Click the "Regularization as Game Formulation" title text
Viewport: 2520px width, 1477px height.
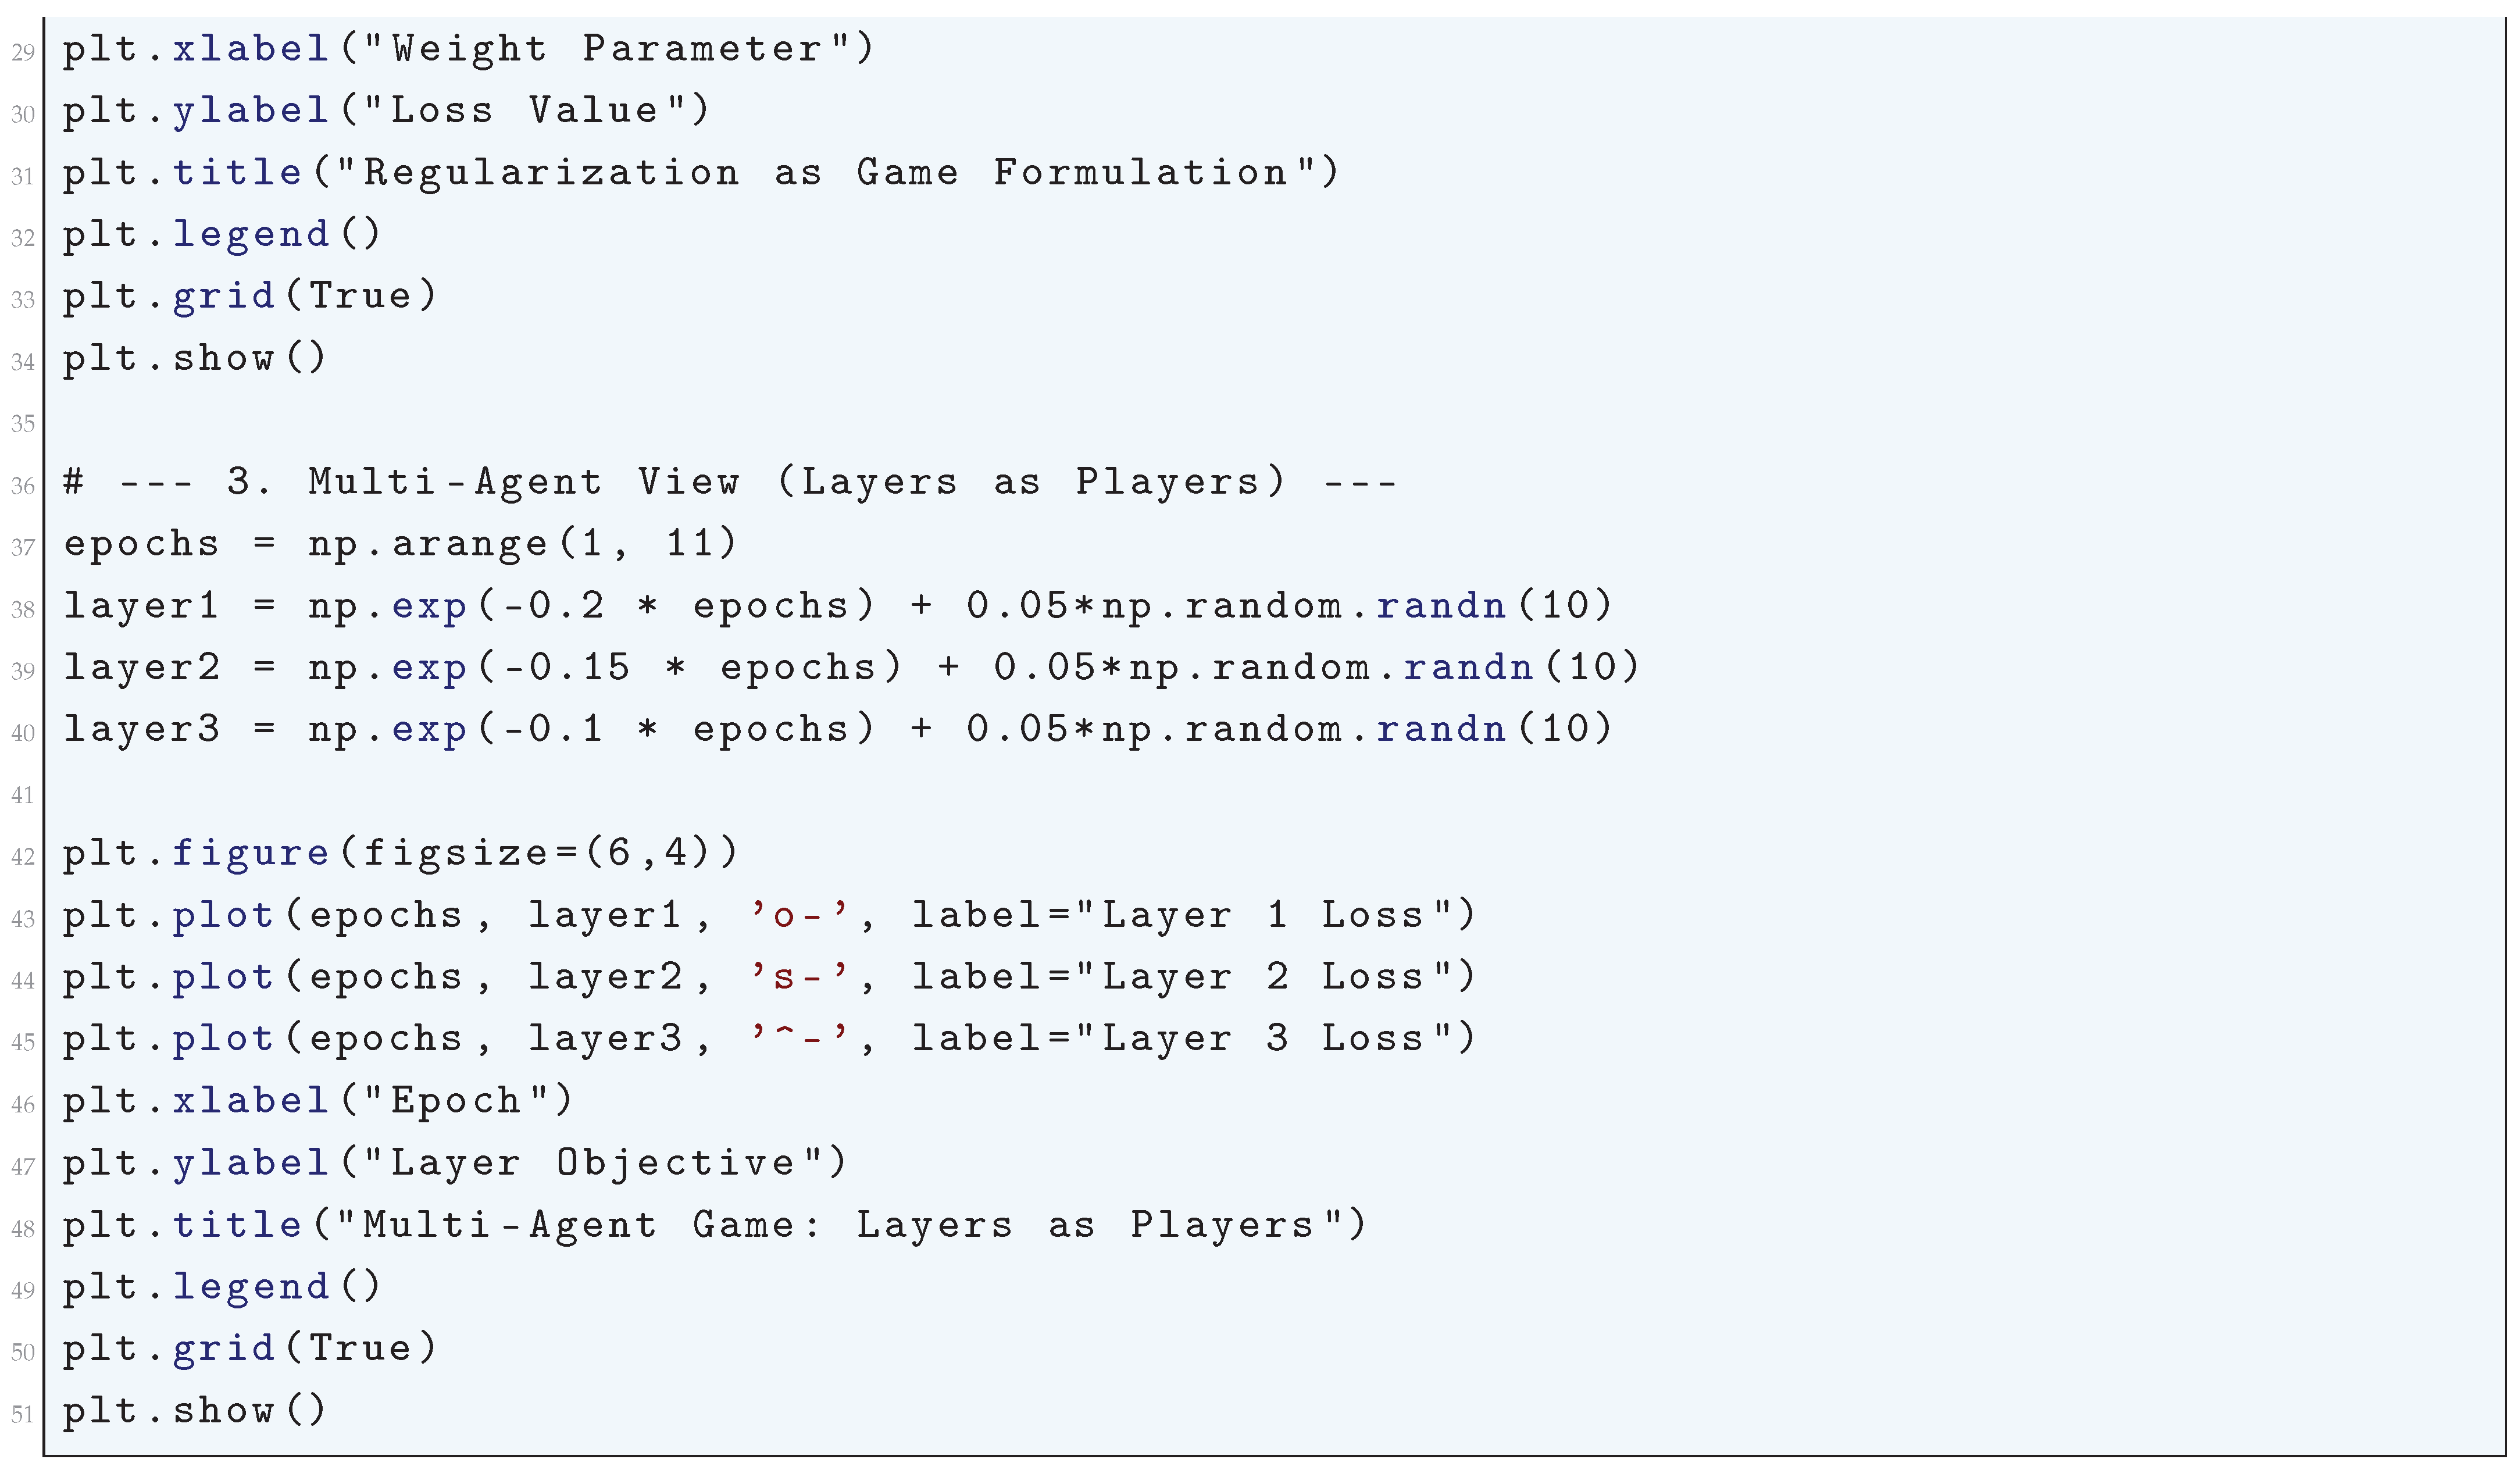[825, 172]
